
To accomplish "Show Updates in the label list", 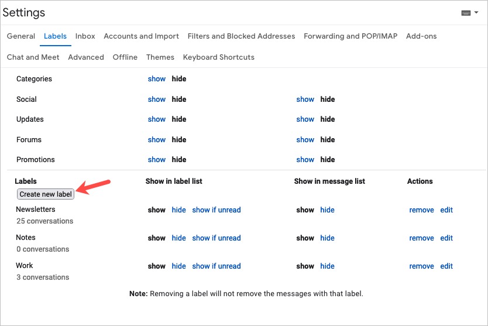I will [x=157, y=119].
